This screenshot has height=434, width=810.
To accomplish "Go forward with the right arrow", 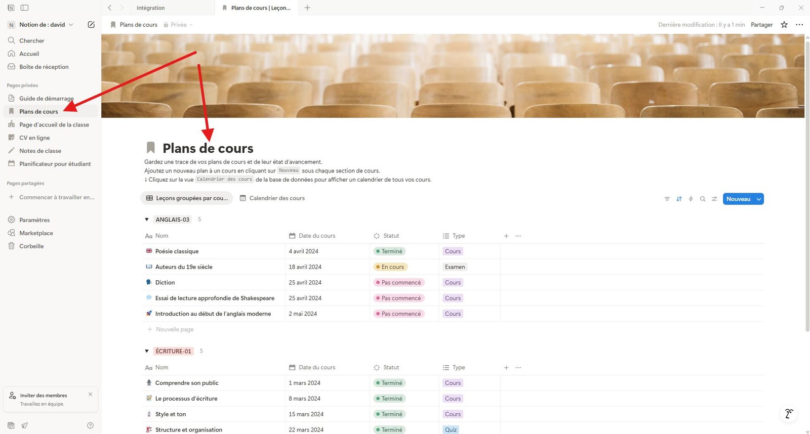I will point(121,8).
